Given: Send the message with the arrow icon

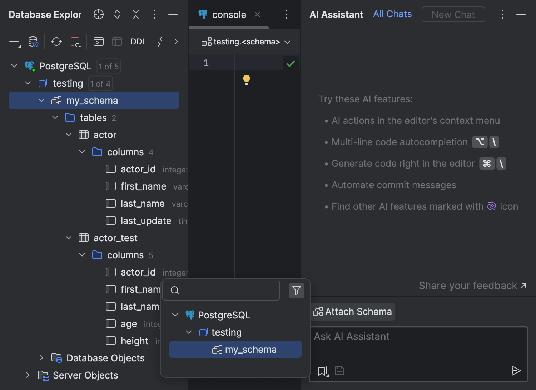Looking at the screenshot, I should click(x=516, y=371).
